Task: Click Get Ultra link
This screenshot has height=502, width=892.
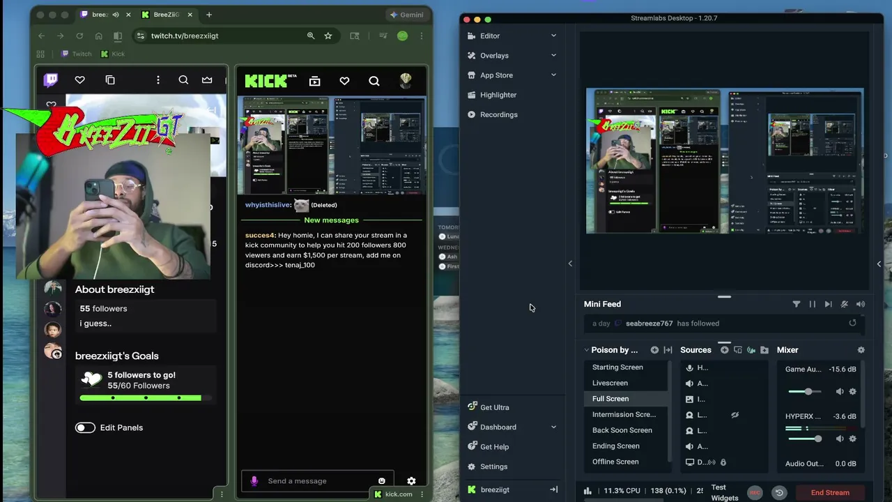Action: [x=494, y=407]
